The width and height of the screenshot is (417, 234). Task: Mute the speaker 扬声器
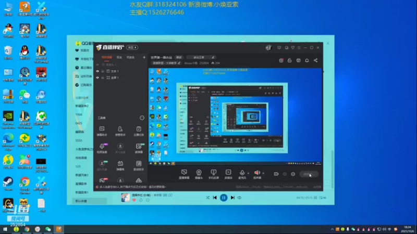coord(257,174)
